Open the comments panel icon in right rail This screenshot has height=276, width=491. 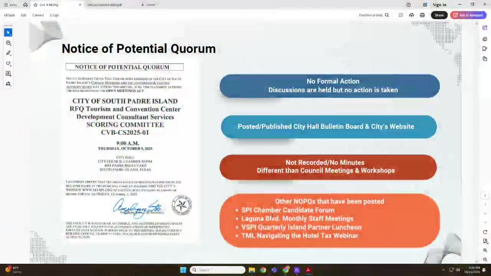pyautogui.click(x=485, y=39)
